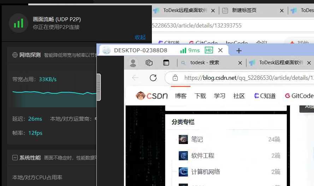Click background address bar article URL
The width and height of the screenshot is (314, 186).
pos(197,26)
